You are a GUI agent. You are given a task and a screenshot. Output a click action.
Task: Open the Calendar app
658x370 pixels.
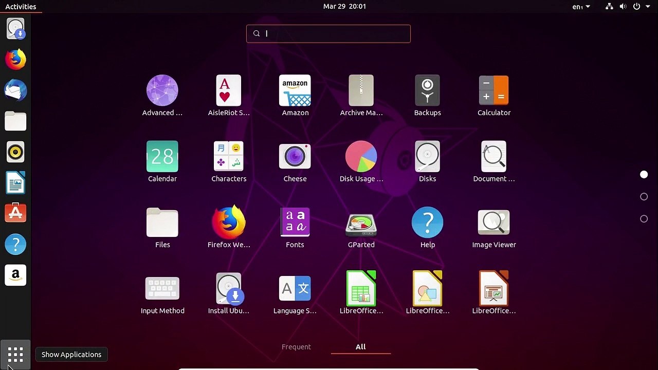162,161
